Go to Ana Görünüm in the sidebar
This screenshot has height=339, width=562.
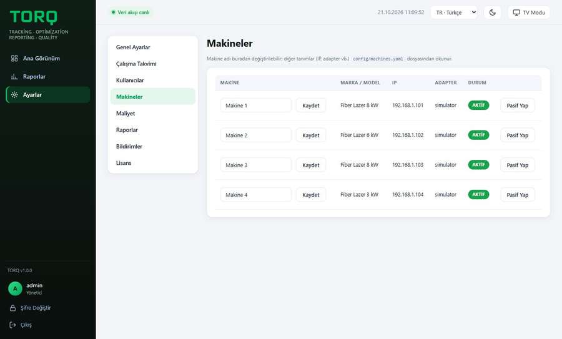pyautogui.click(x=48, y=59)
